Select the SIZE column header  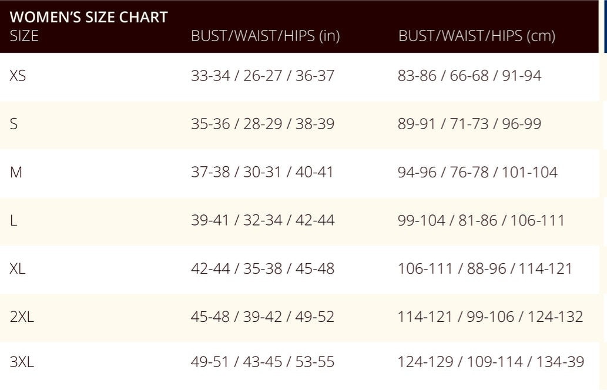24,36
